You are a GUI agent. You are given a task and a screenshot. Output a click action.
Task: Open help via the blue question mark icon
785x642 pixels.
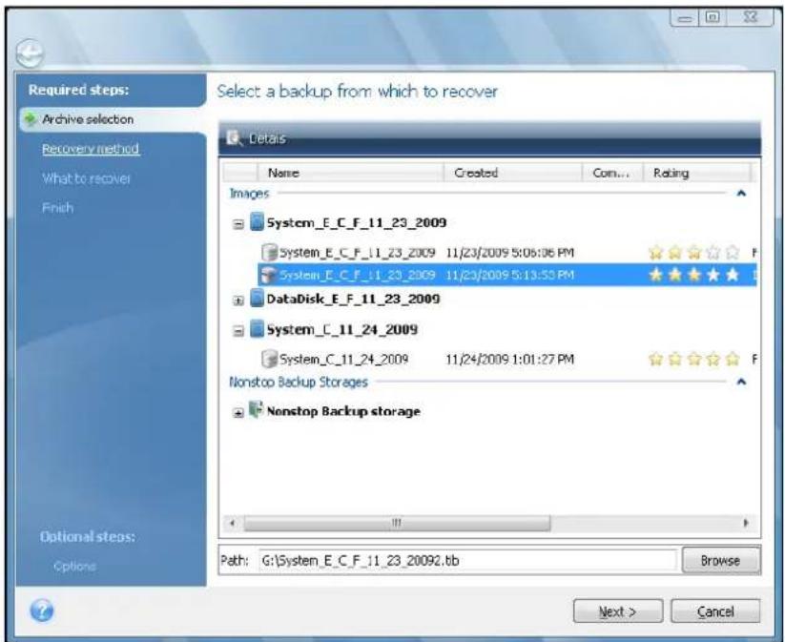[x=42, y=611]
